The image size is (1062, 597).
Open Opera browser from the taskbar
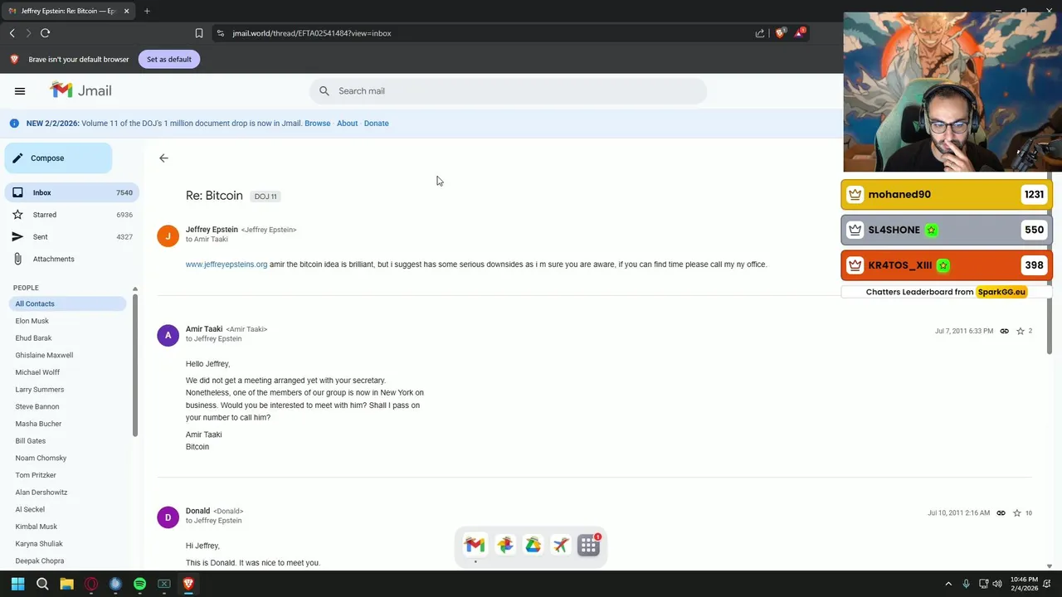(x=91, y=584)
